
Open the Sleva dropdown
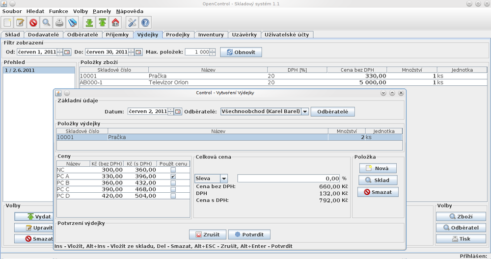point(223,179)
